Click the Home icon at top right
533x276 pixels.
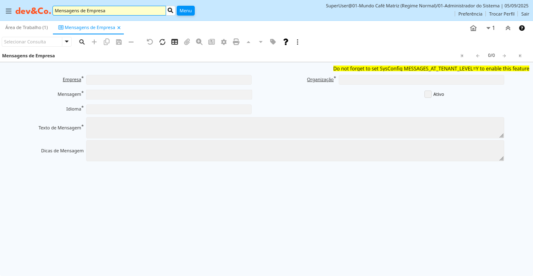[473, 28]
